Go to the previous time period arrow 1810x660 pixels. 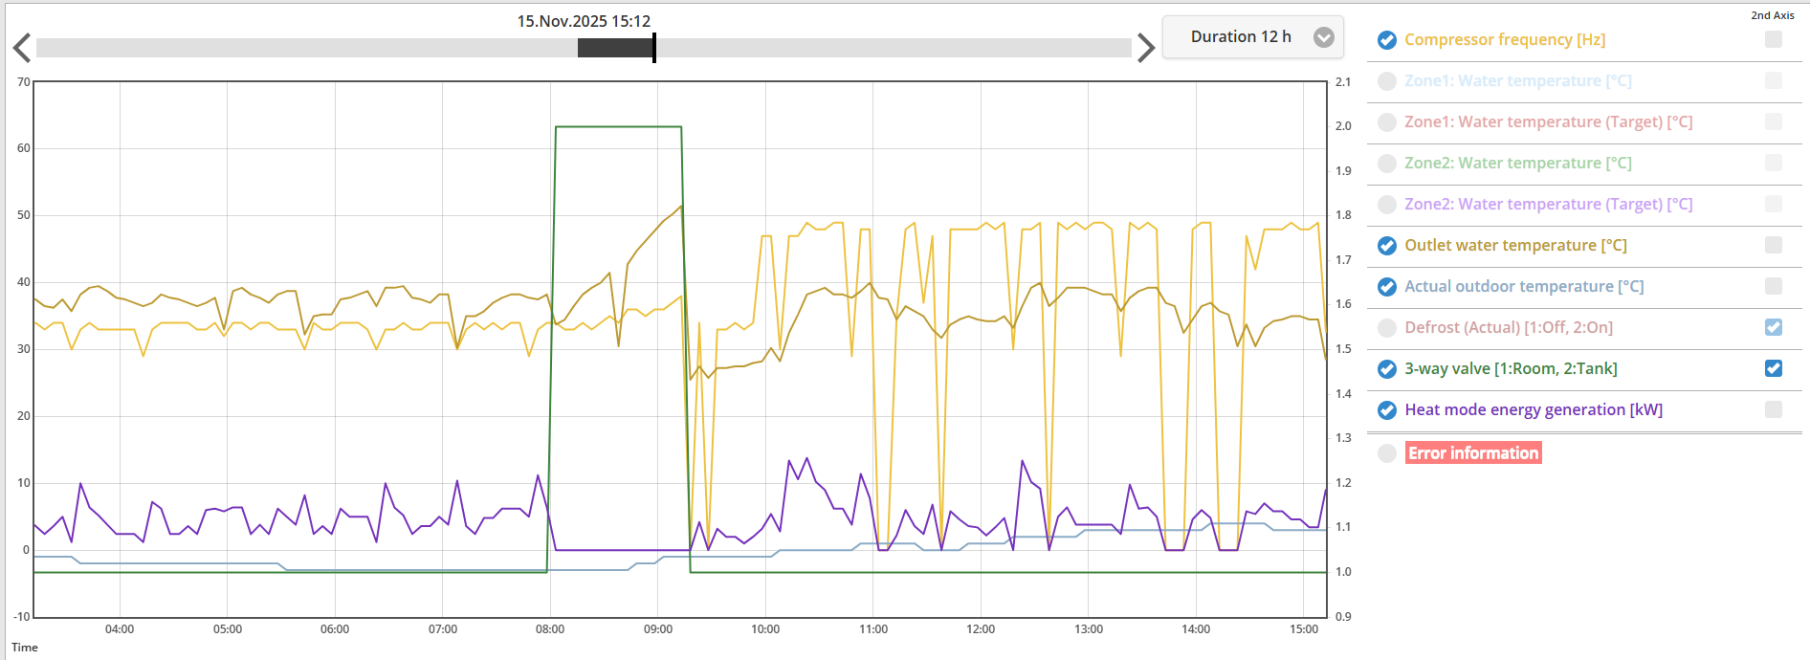[x=22, y=48]
